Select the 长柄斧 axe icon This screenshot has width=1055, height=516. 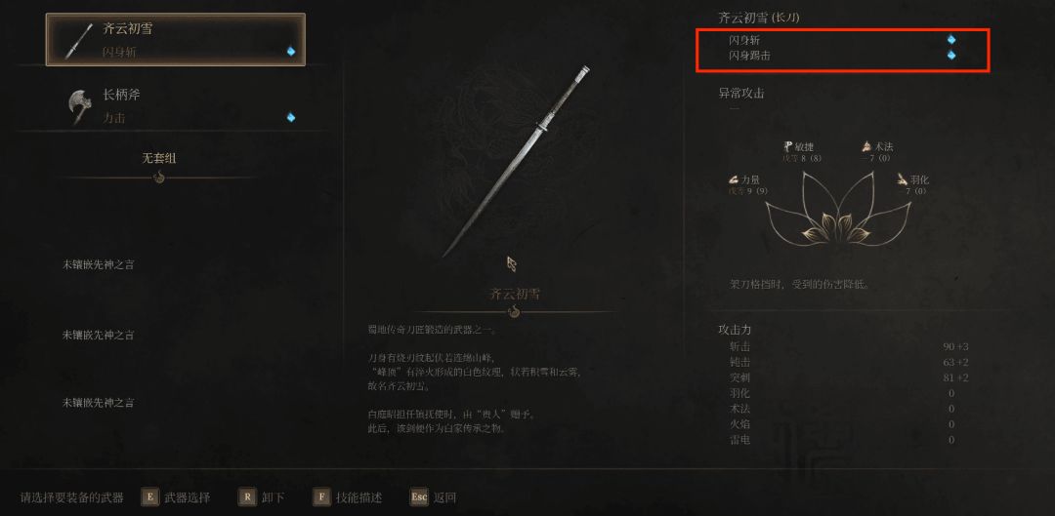tap(79, 105)
